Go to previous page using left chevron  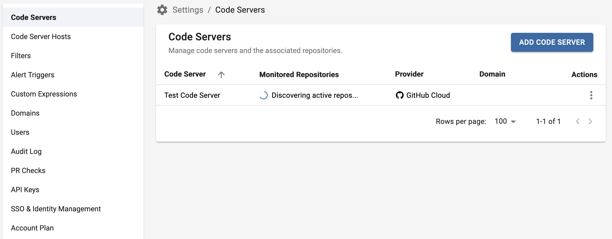578,121
